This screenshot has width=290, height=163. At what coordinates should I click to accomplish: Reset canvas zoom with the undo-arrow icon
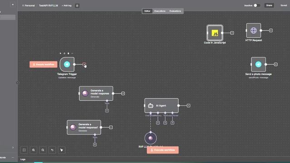point(52,150)
